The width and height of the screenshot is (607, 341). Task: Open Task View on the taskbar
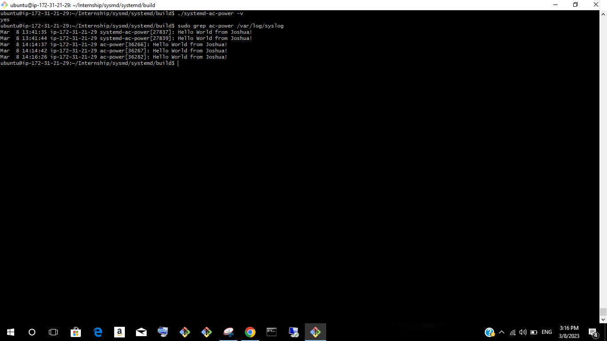[x=53, y=332]
